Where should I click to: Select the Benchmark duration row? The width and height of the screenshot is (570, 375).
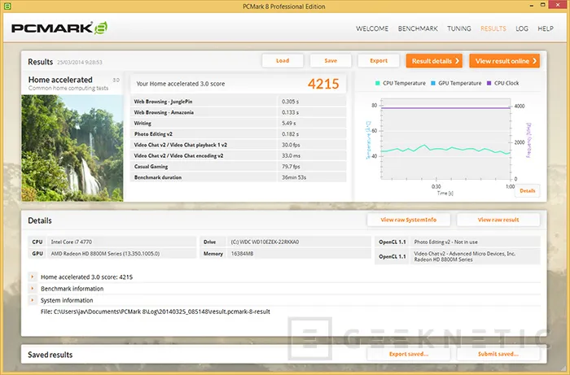point(238,177)
